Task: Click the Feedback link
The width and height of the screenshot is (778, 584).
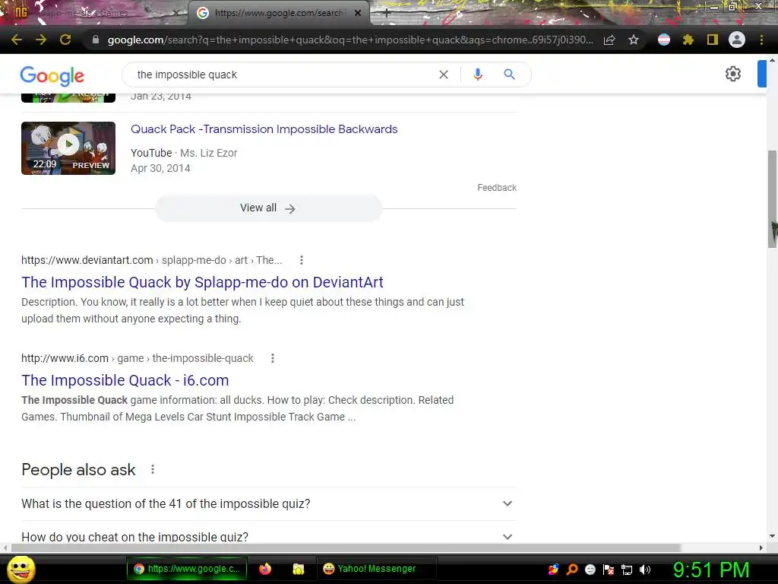Action: pos(497,188)
